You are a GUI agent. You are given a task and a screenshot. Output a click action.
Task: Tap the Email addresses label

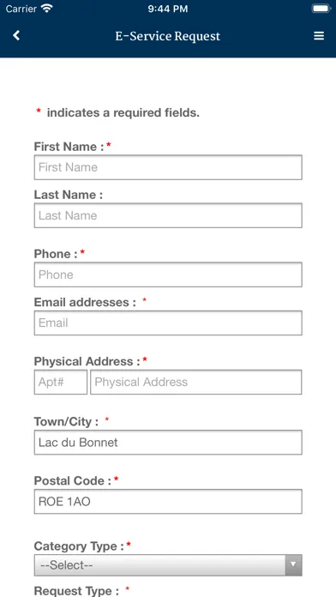pyautogui.click(x=85, y=302)
